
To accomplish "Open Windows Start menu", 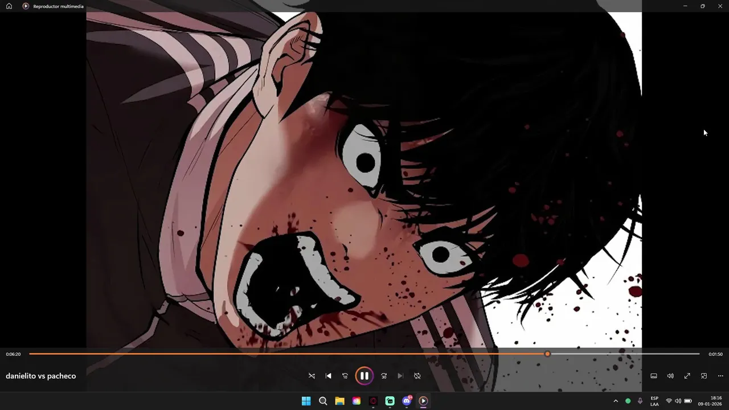I will tap(306, 401).
